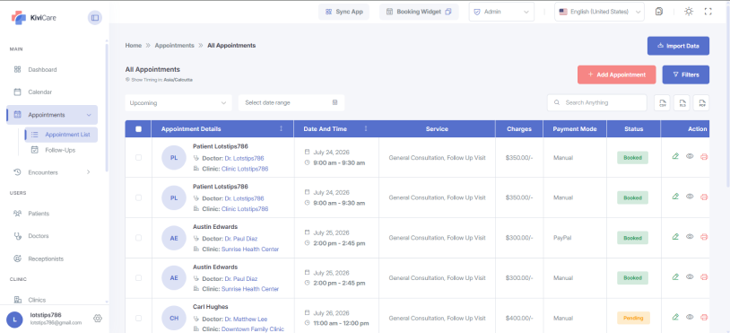Click the L user avatar
This screenshot has height=333, width=730.
click(x=14, y=319)
